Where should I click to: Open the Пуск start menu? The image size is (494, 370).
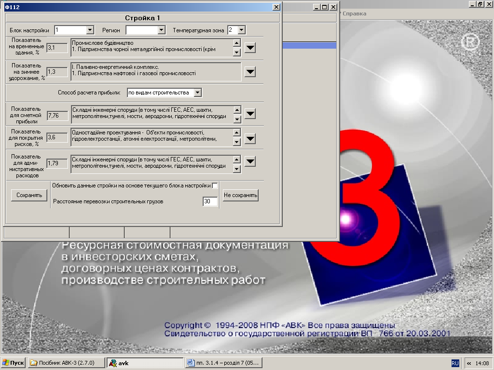point(13,363)
